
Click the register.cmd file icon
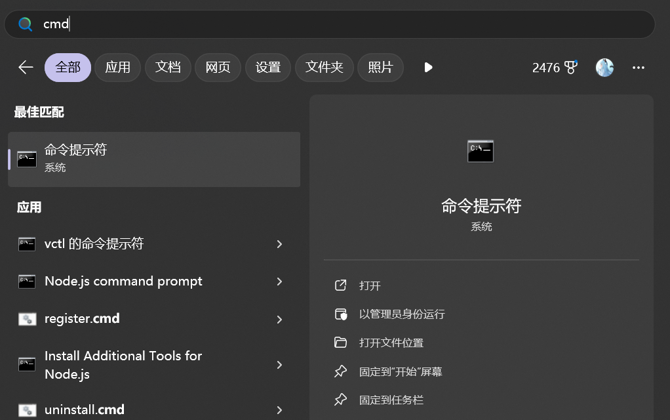click(27, 319)
